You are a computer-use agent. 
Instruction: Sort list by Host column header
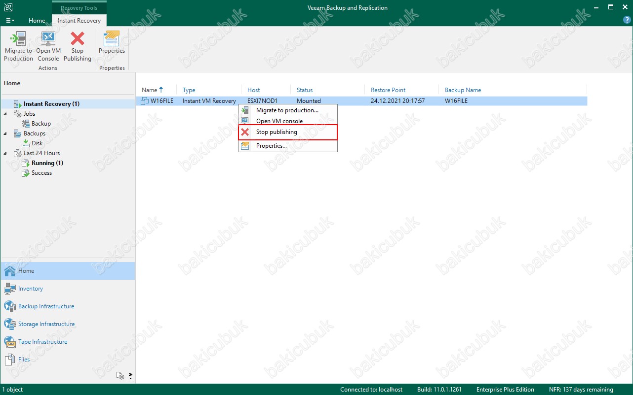(266, 90)
